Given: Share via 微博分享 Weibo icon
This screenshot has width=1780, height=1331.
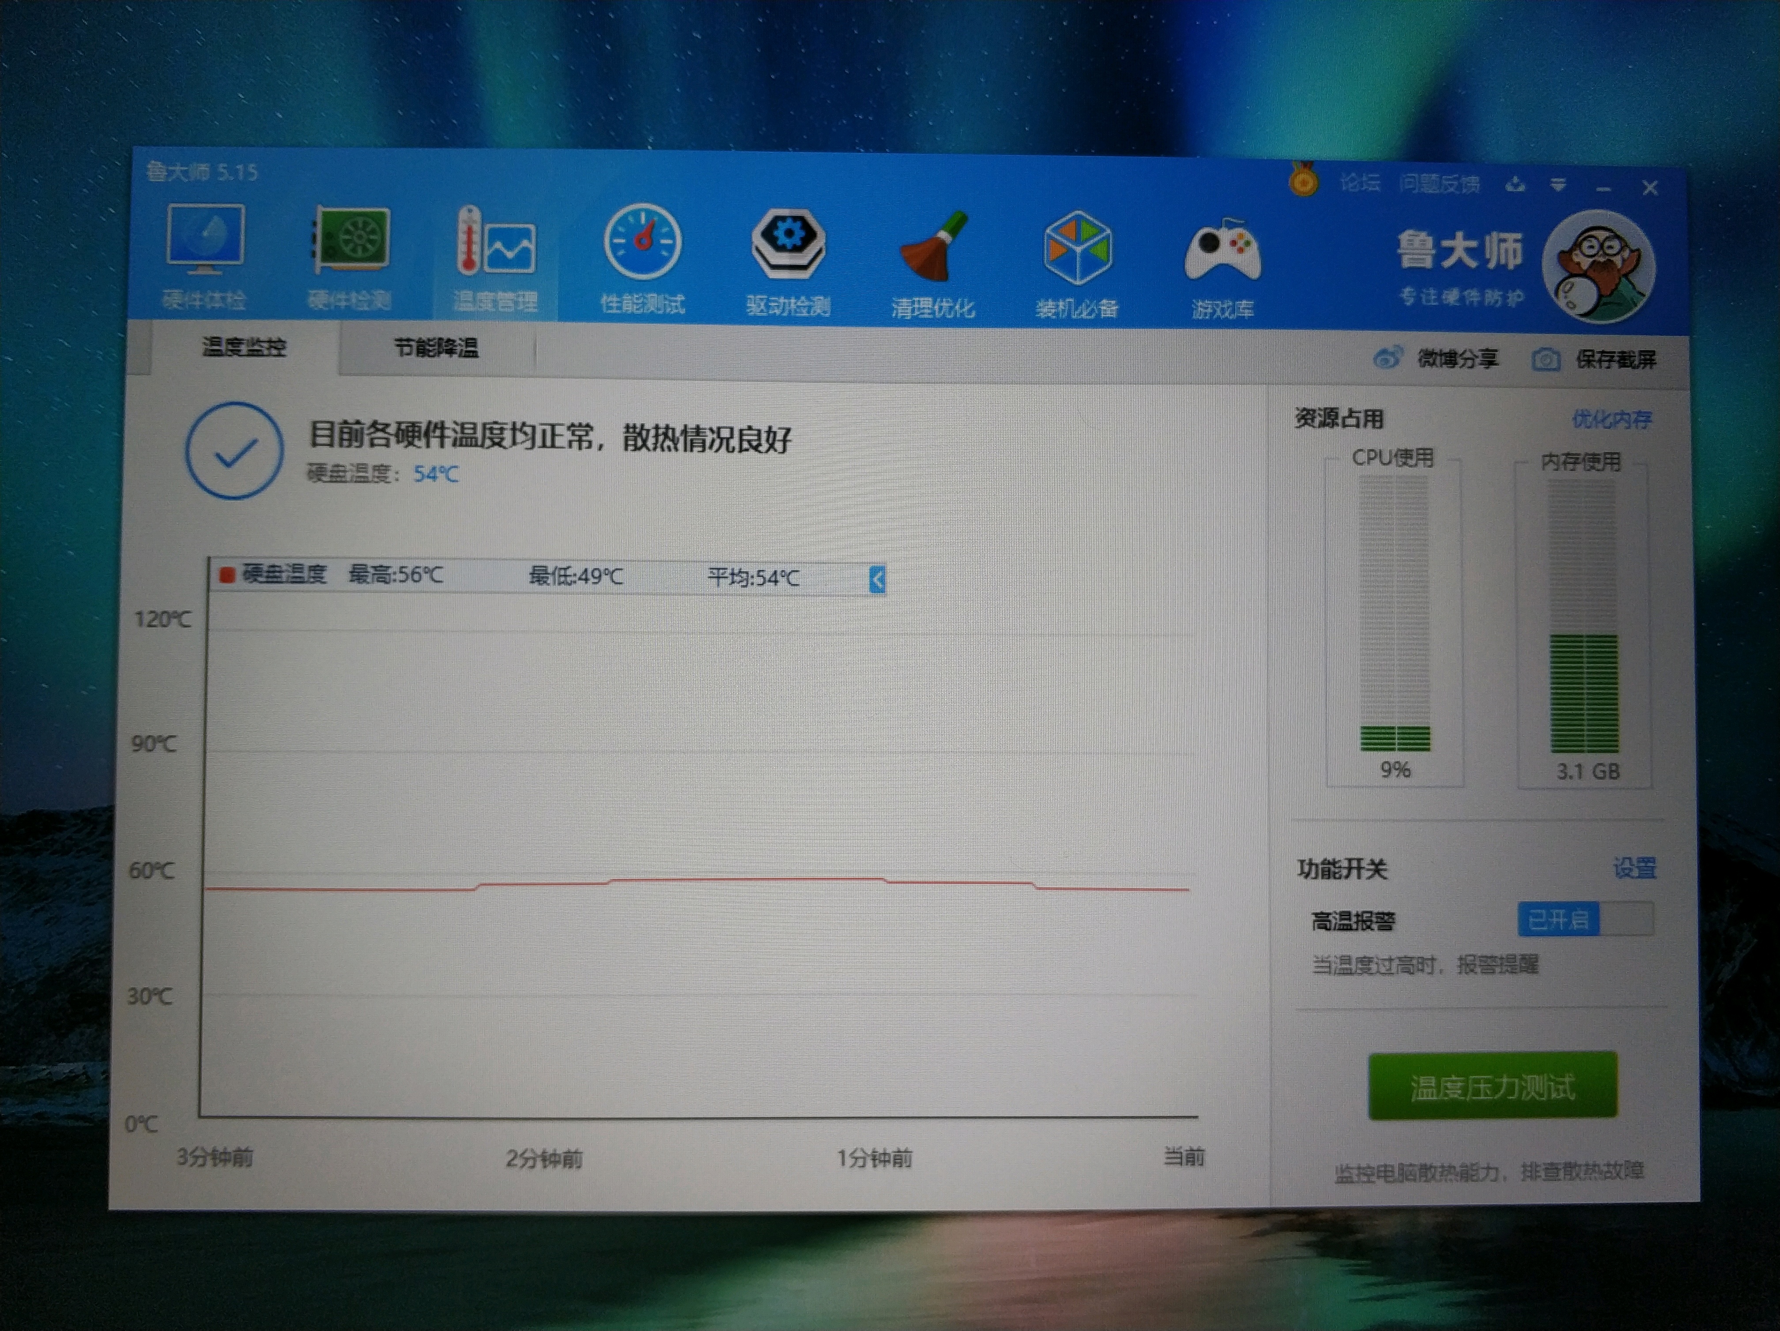Looking at the screenshot, I should [1387, 357].
